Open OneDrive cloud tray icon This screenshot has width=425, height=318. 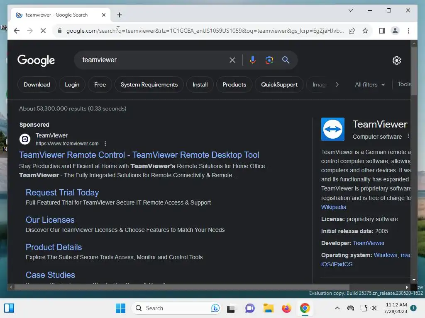(350, 308)
